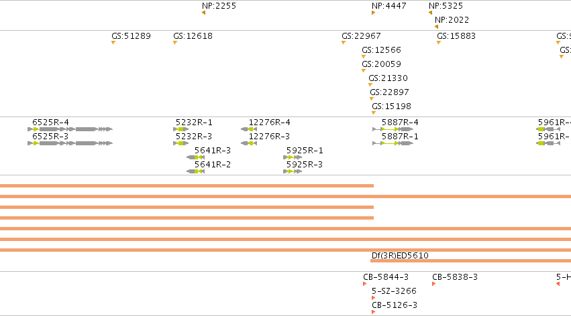The width and height of the screenshot is (571, 316).
Task: Click the Df(3R)ED5610 deficiency label
Action: pyautogui.click(x=400, y=256)
